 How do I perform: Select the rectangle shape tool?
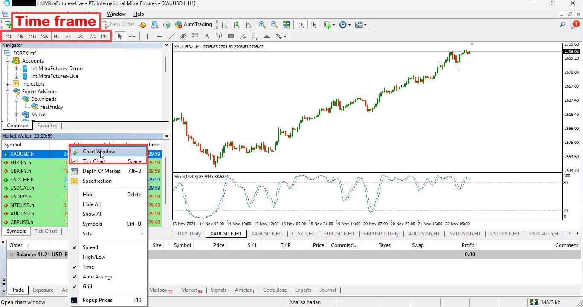coord(231,36)
